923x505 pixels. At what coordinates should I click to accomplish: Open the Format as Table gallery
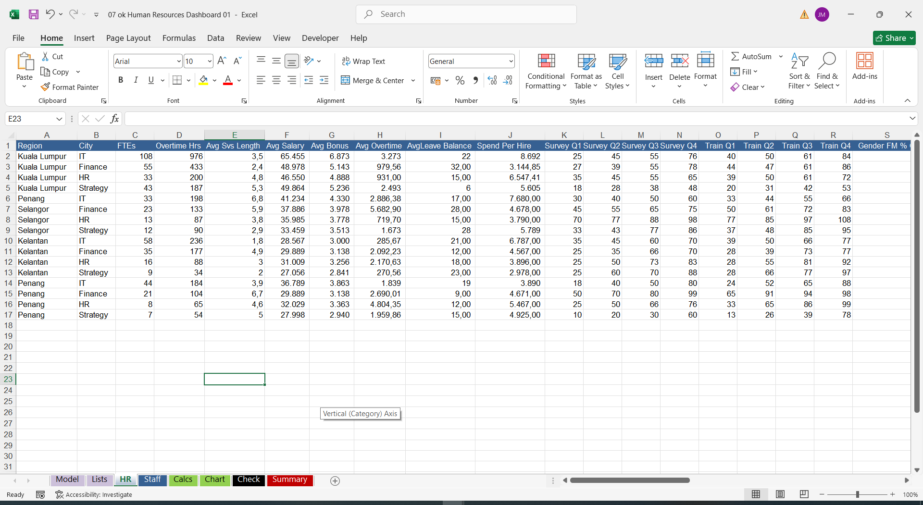coord(586,71)
